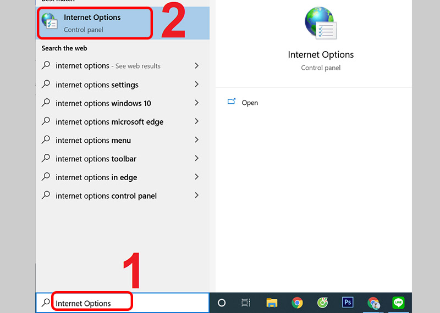Launch Photoshop from the taskbar

click(x=348, y=303)
